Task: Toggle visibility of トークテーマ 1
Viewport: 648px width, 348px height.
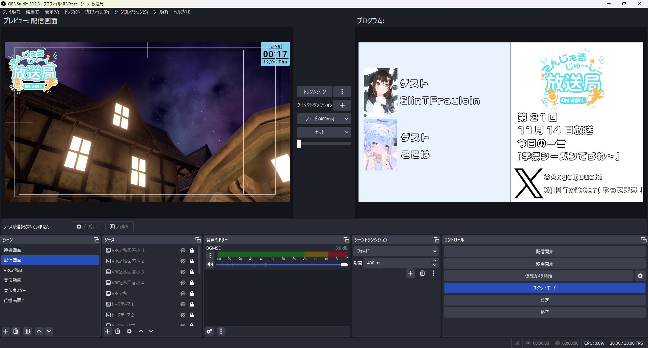Action: point(183,304)
